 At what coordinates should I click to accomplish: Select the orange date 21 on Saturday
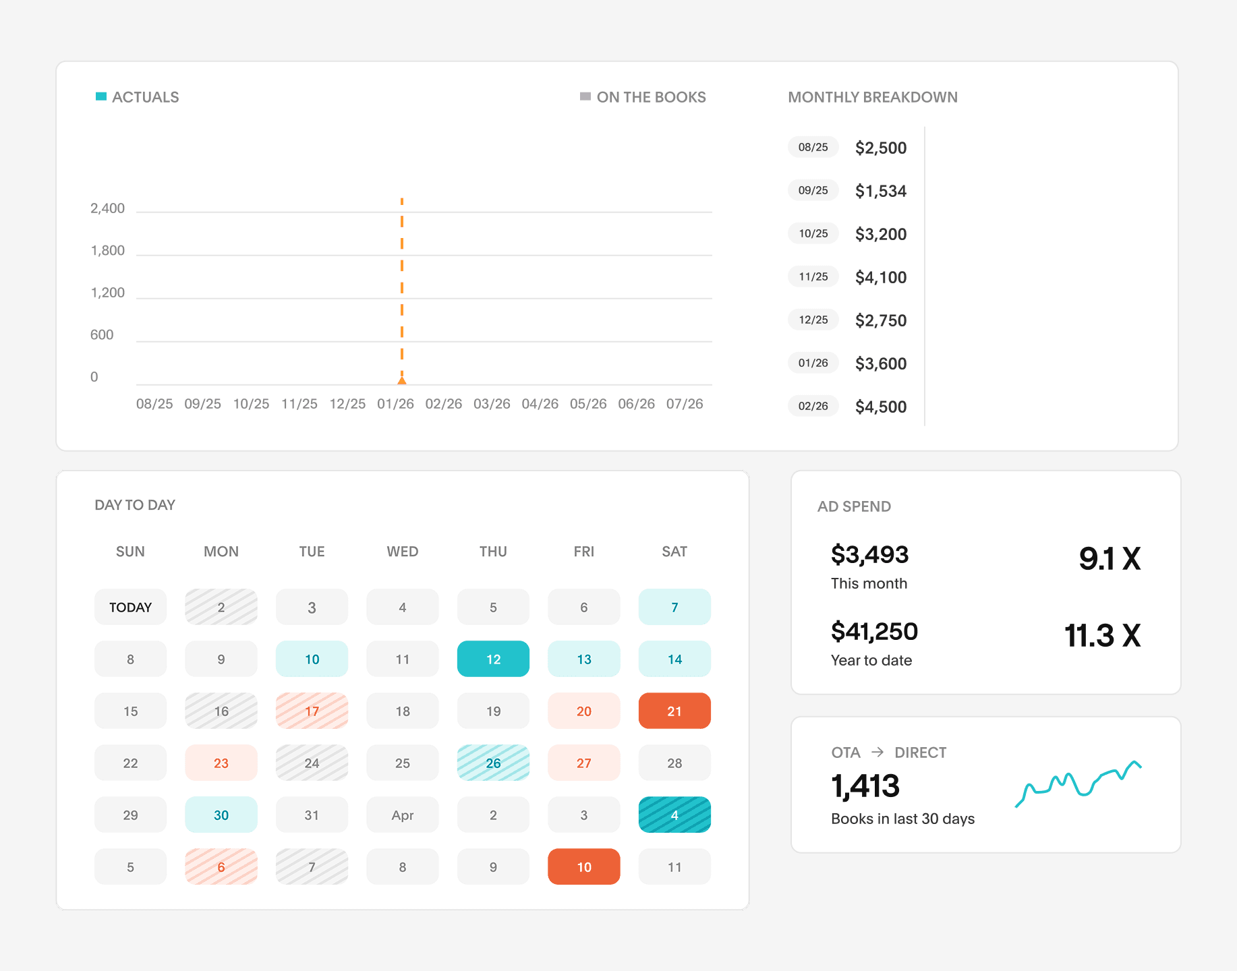[x=674, y=710]
